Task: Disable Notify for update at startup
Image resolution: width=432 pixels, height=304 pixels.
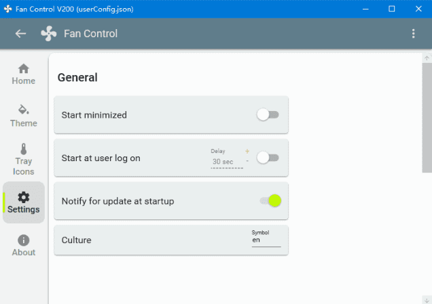Action: pyautogui.click(x=270, y=200)
